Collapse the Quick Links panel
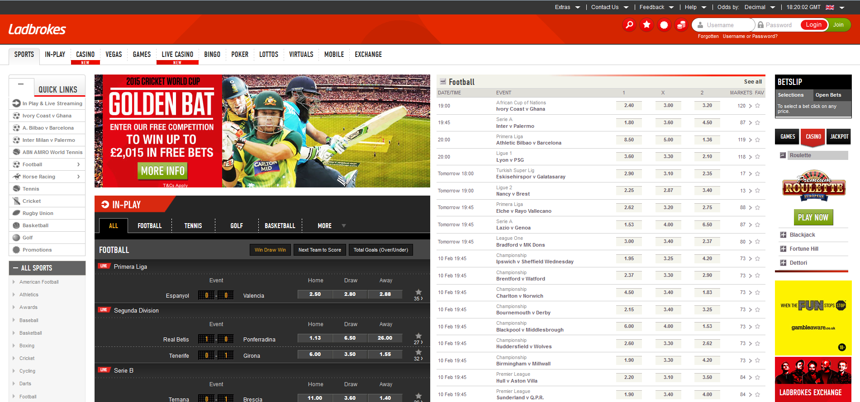 click(21, 84)
